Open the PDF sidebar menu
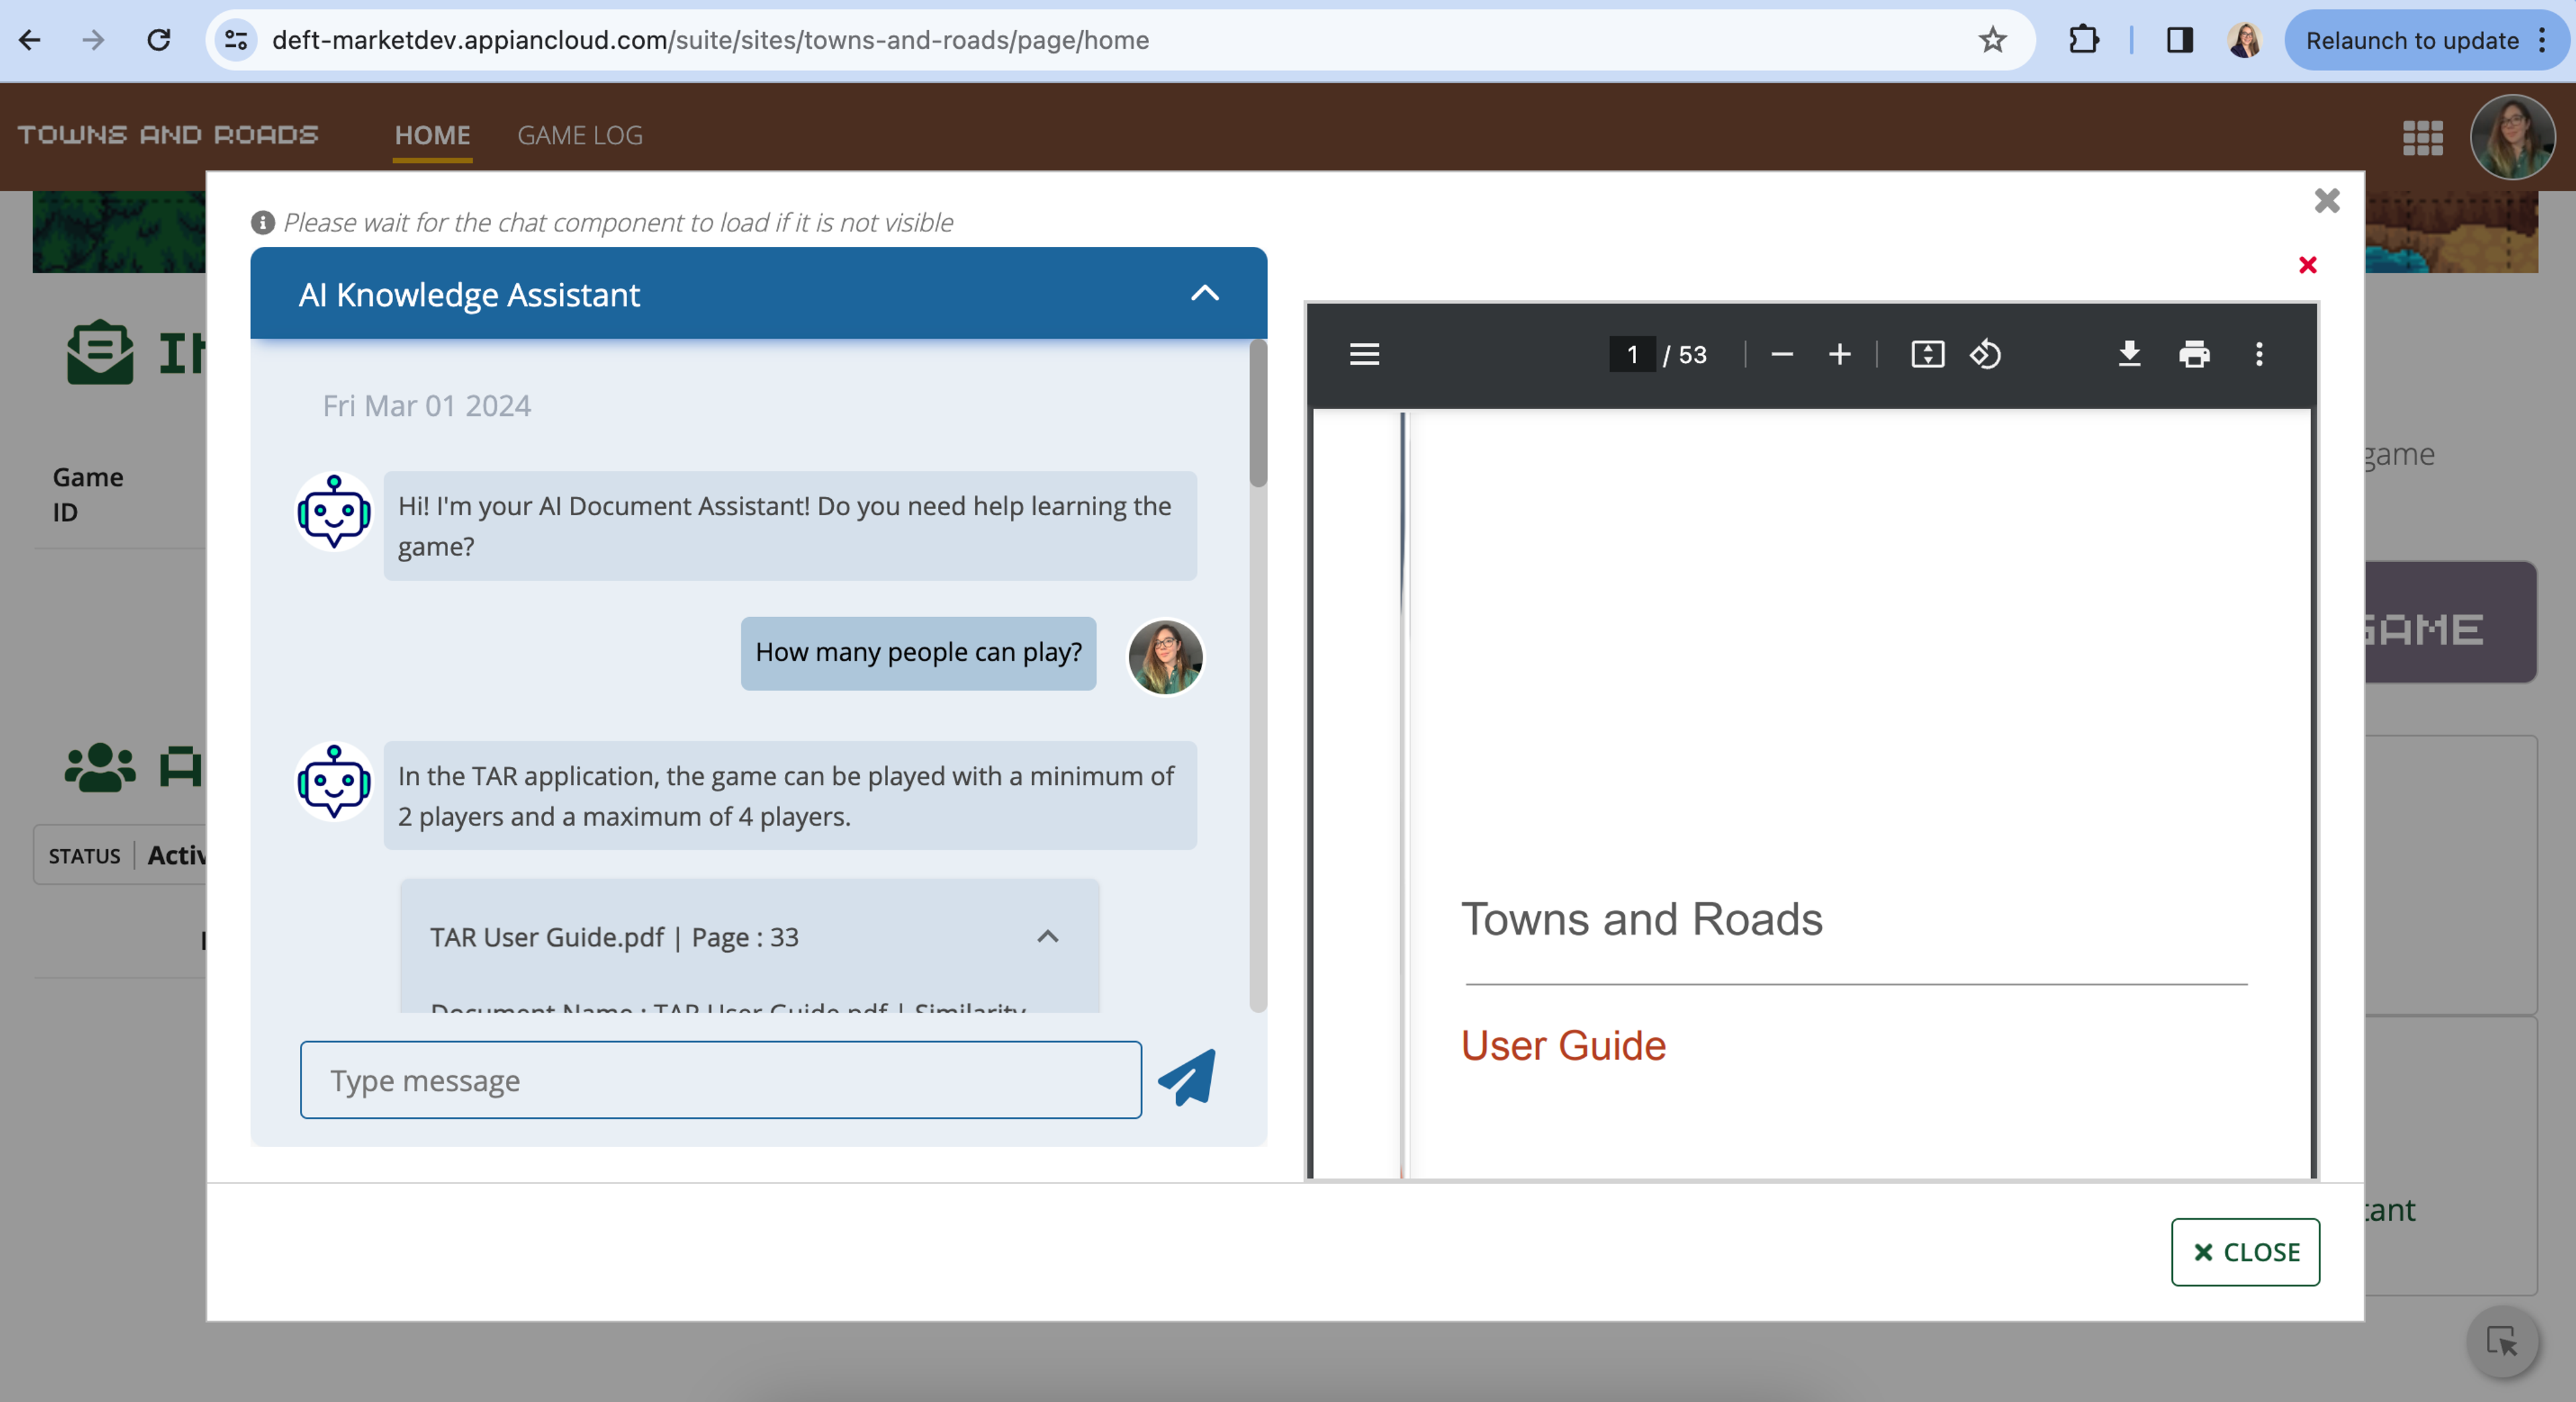 pyautogui.click(x=1364, y=355)
